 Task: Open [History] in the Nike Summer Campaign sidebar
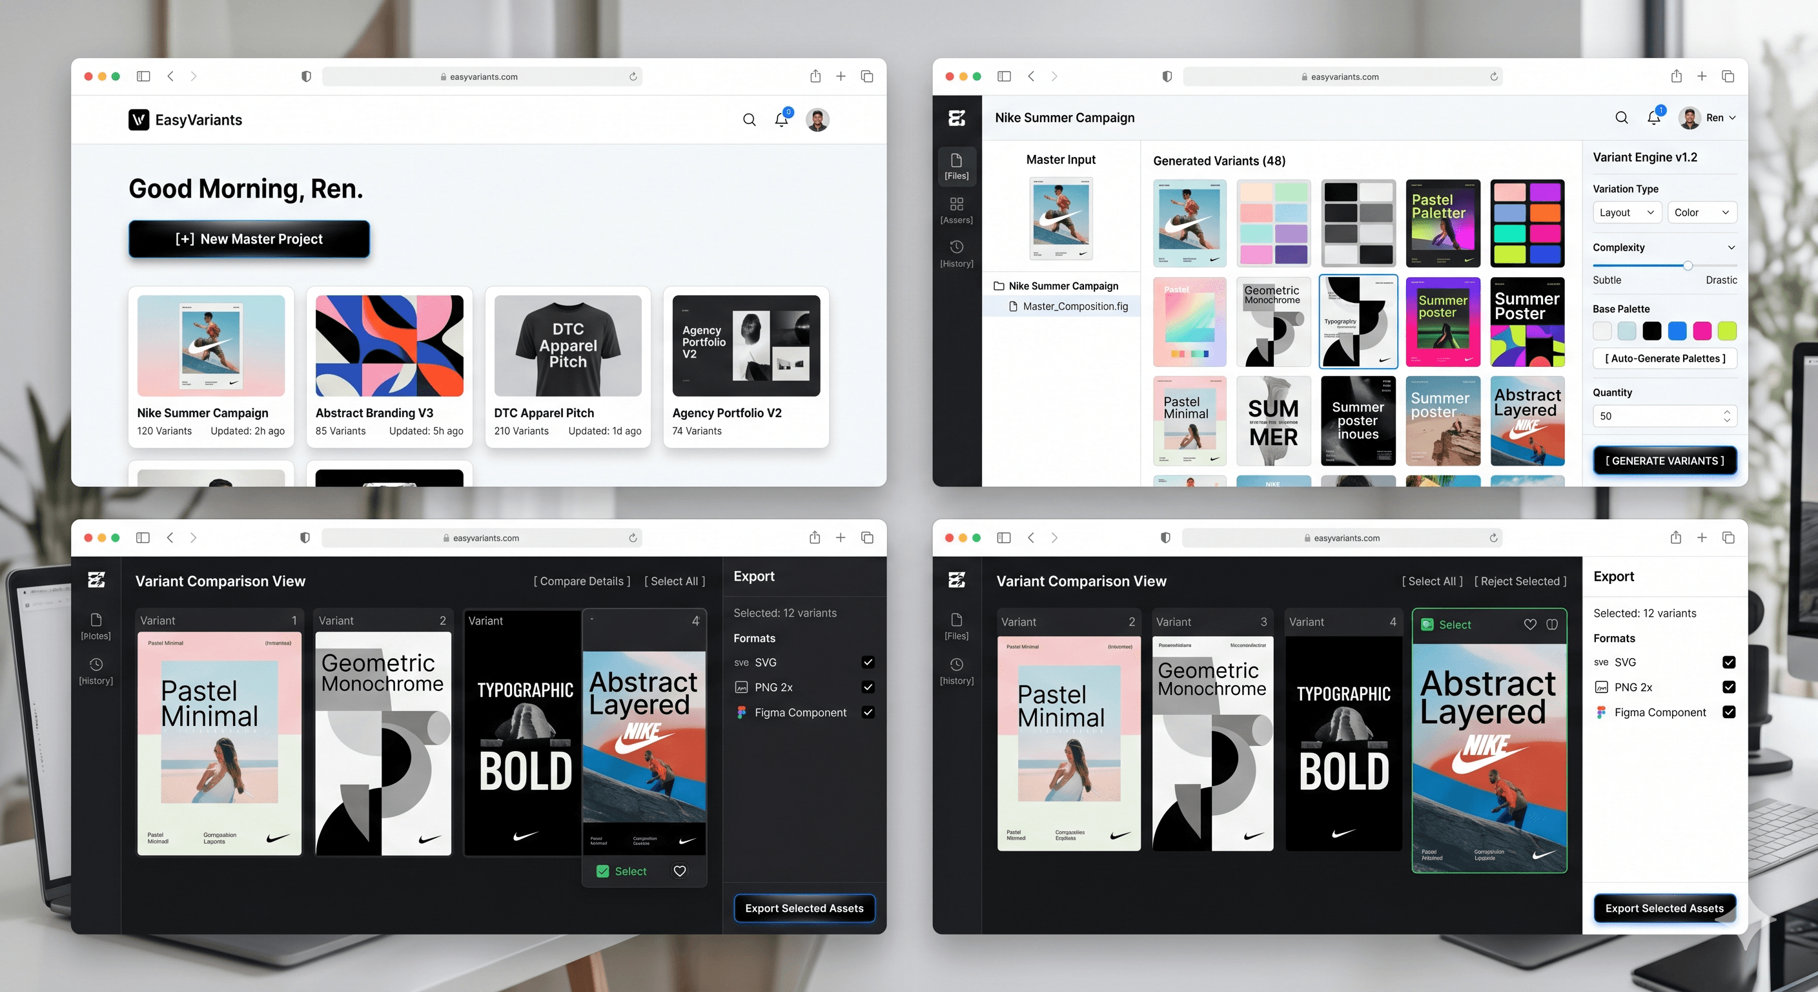point(957,253)
